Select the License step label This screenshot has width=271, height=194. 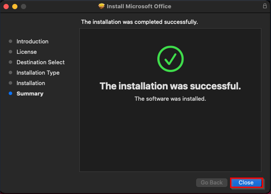pos(27,52)
